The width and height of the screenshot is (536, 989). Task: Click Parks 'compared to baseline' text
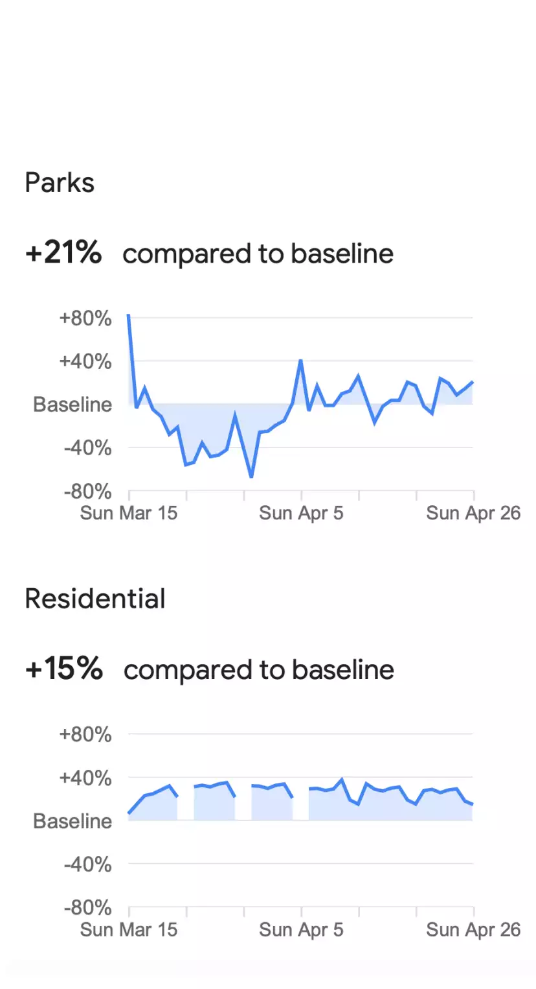[x=258, y=254]
